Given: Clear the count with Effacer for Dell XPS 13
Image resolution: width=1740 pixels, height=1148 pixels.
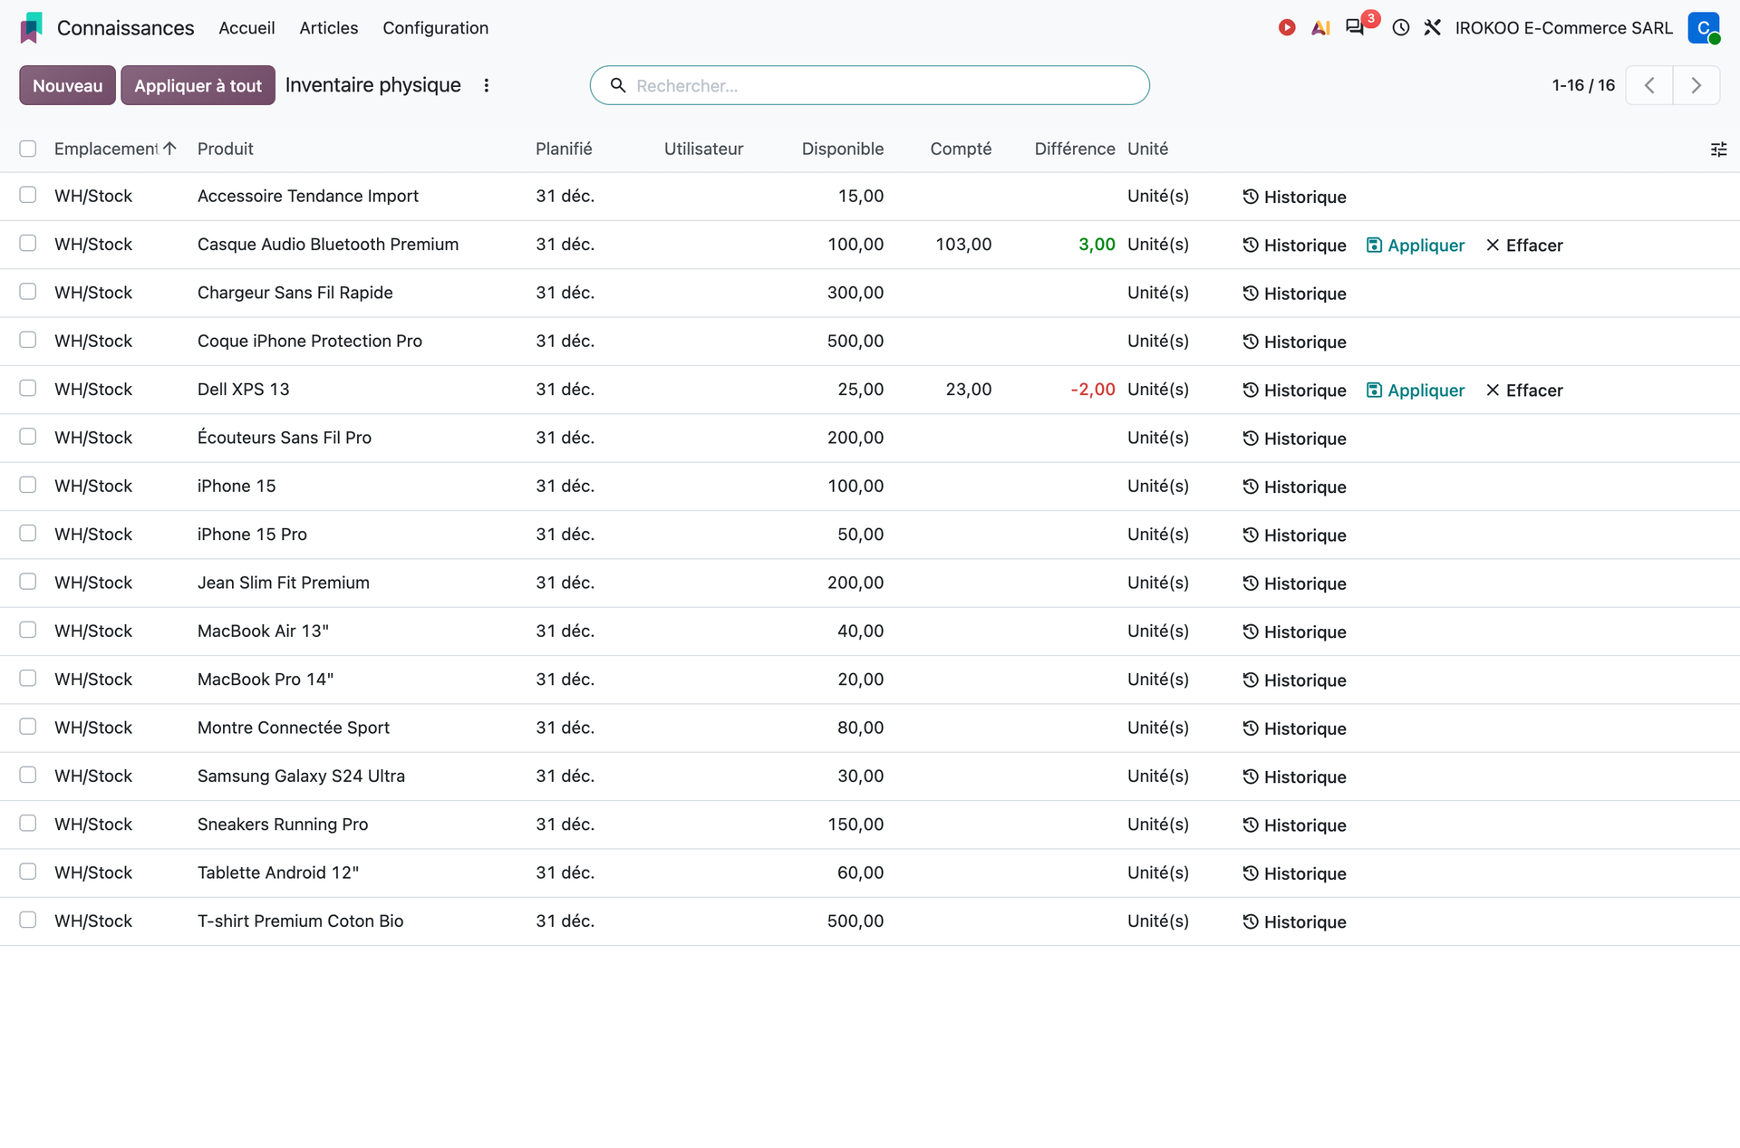Looking at the screenshot, I should [1524, 391].
